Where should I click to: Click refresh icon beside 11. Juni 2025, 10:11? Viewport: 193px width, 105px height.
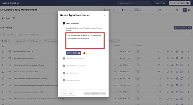coord(115,72)
